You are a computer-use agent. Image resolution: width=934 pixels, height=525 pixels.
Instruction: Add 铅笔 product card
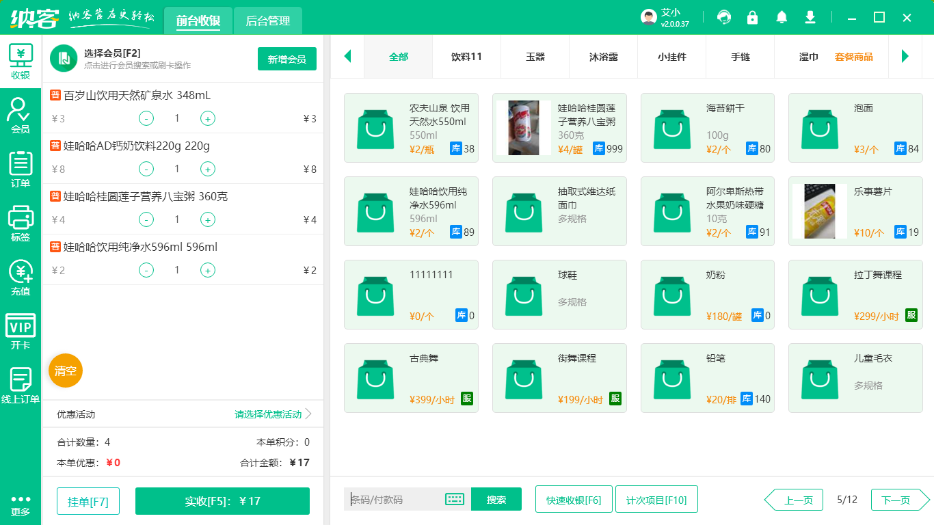pyautogui.click(x=708, y=378)
